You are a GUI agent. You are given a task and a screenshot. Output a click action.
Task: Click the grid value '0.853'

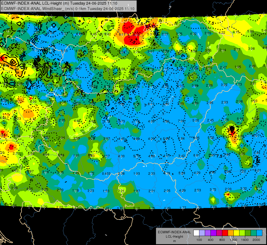click(121, 208)
